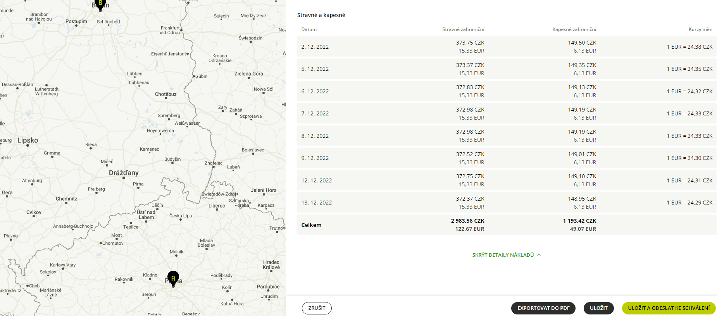717x316 pixels.
Task: Collapse cost details via chevron arrow
Action: click(539, 255)
